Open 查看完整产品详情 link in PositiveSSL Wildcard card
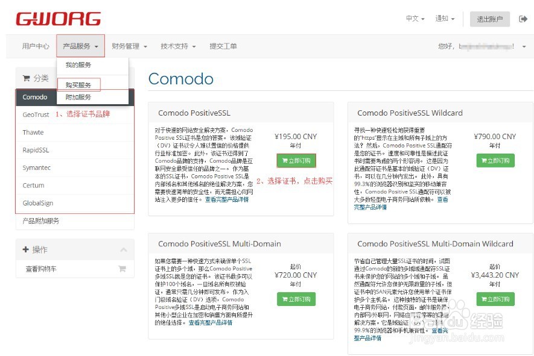The width and height of the screenshot is (534, 356). (401, 204)
